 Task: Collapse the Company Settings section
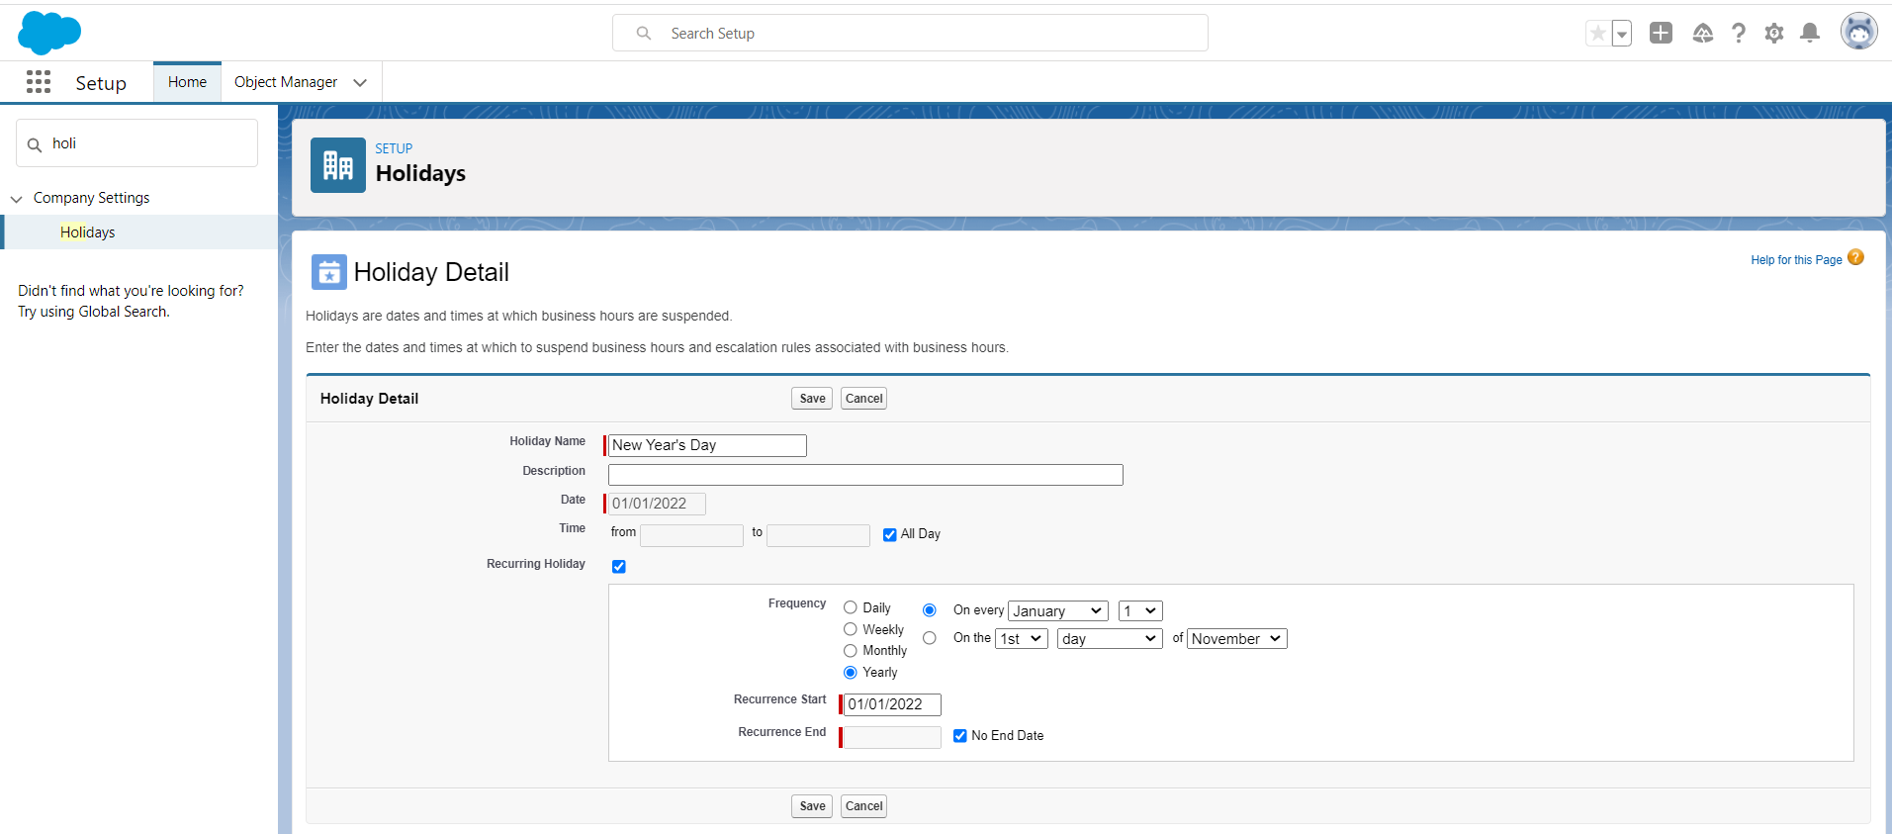tap(16, 199)
